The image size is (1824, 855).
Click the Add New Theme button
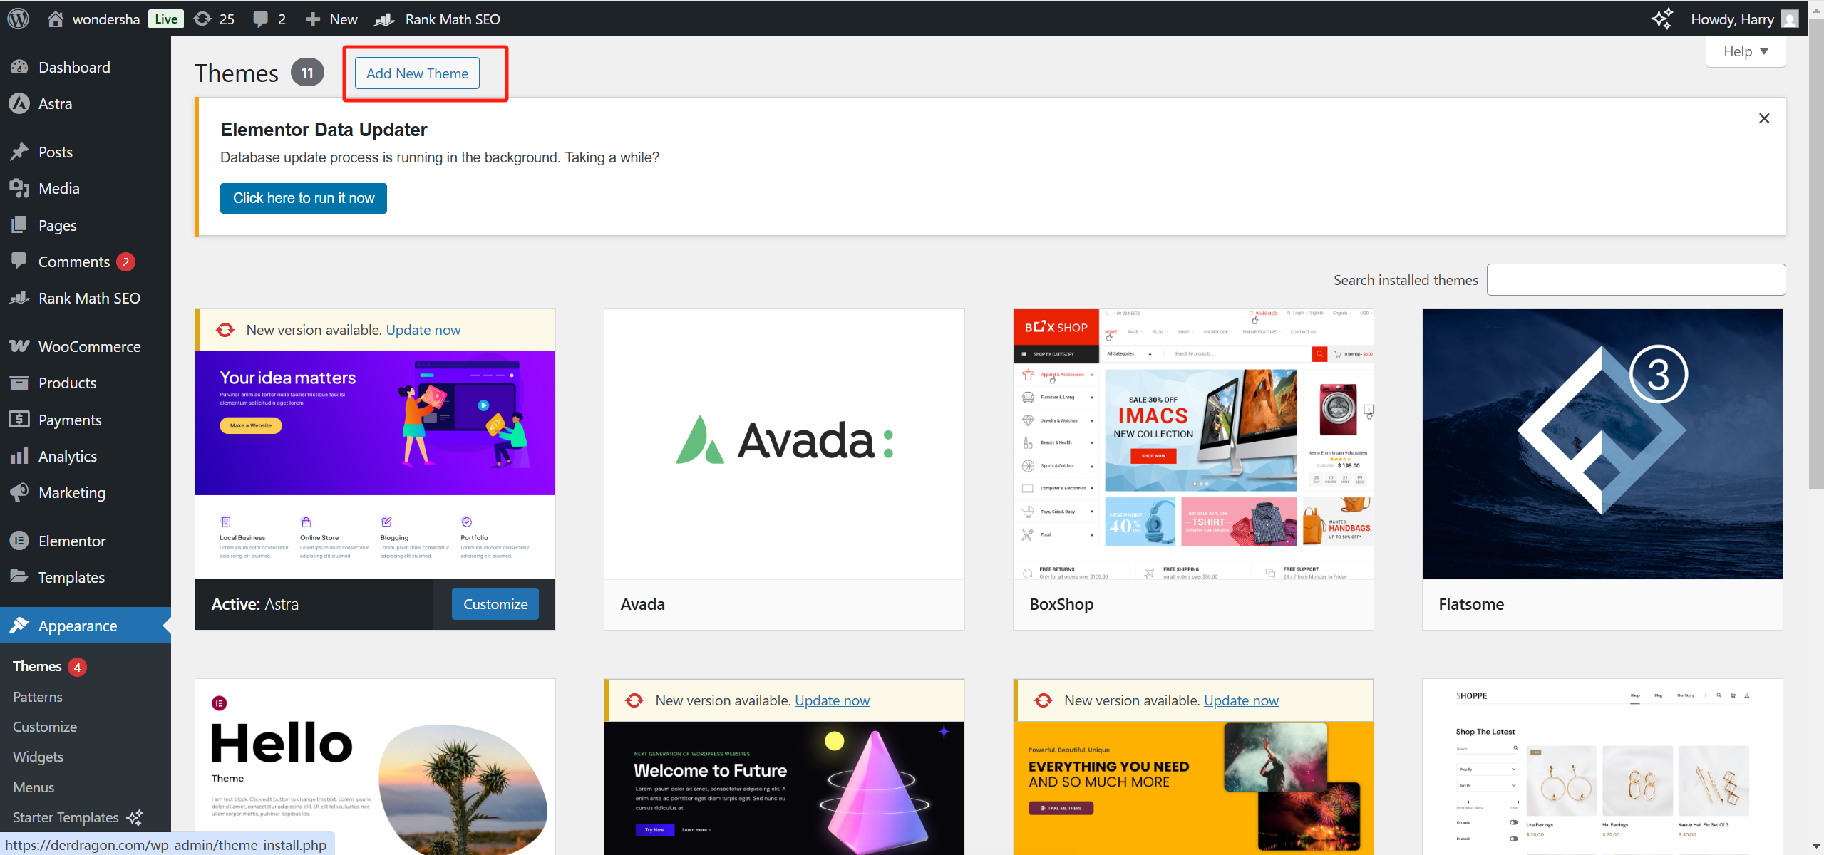416,73
